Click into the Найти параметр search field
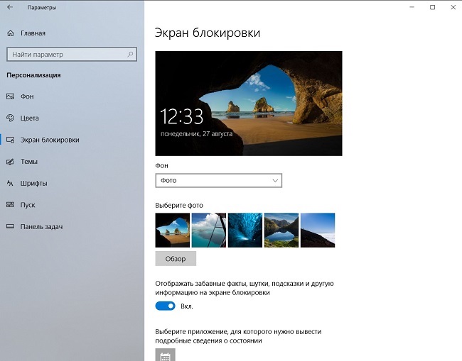 [72, 55]
